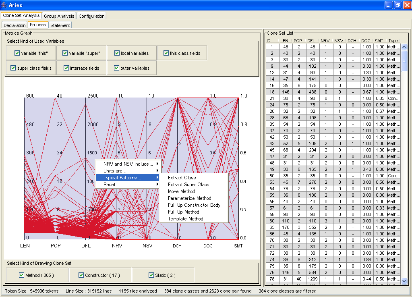The height and width of the screenshot is (297, 412).
Task: Sort clone set list by LEN column
Action: click(x=284, y=41)
